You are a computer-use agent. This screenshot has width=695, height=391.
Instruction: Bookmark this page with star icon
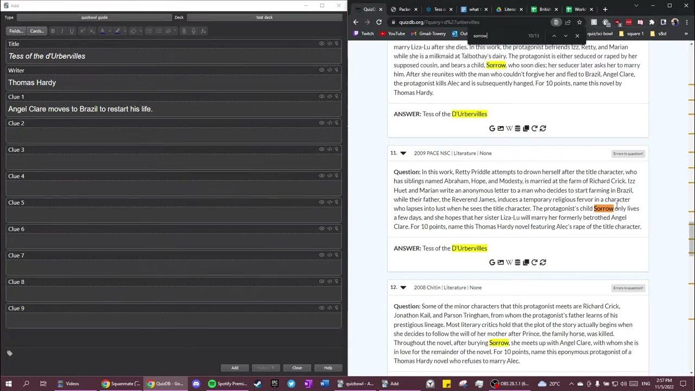[x=579, y=22]
